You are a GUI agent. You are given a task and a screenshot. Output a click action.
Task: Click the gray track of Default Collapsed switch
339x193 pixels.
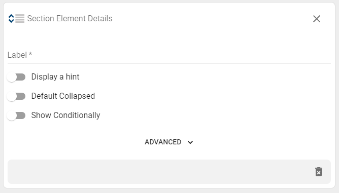point(21,96)
